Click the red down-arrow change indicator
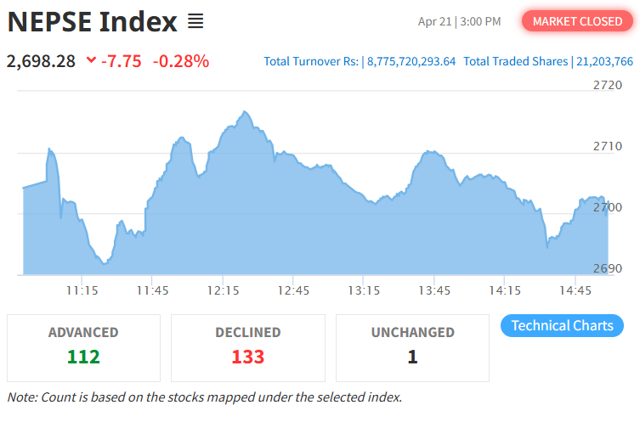The image size is (640, 422). point(91,61)
